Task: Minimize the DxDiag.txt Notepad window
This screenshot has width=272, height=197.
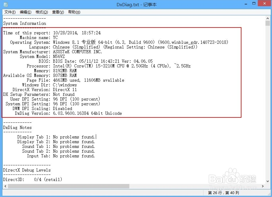Action: 246,4
